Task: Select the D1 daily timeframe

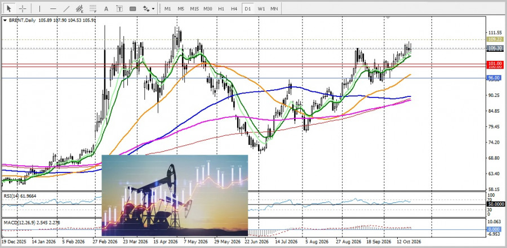Action: 248,9
